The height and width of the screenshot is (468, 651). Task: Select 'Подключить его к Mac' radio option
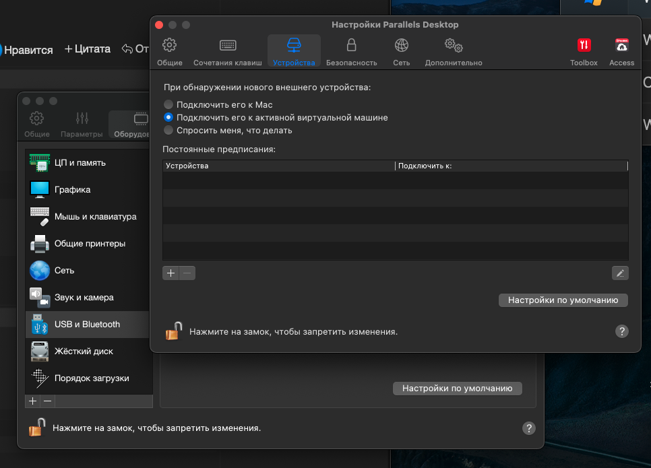(x=168, y=105)
